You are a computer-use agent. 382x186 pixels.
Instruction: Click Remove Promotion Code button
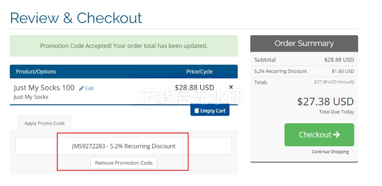pyautogui.click(x=124, y=163)
